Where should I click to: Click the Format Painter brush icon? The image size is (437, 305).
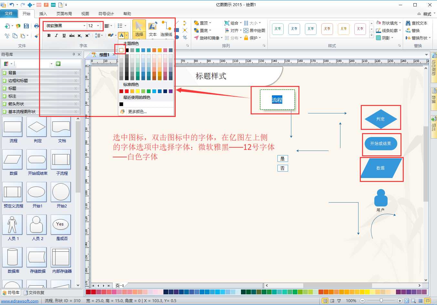(x=36, y=36)
